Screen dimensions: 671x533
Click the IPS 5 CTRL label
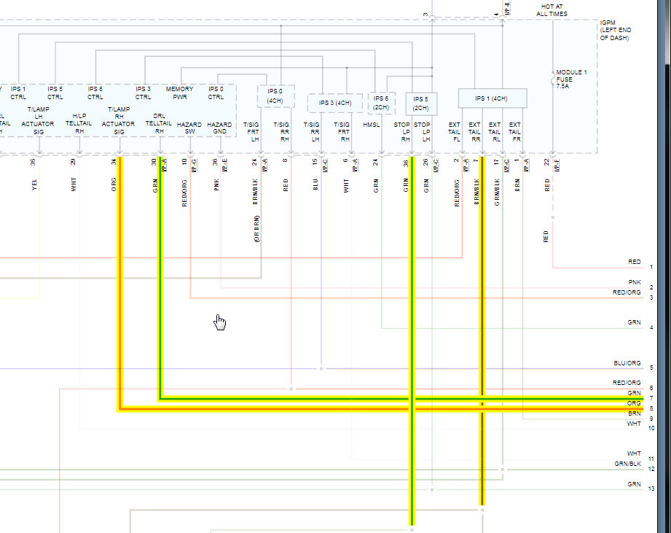coord(55,93)
